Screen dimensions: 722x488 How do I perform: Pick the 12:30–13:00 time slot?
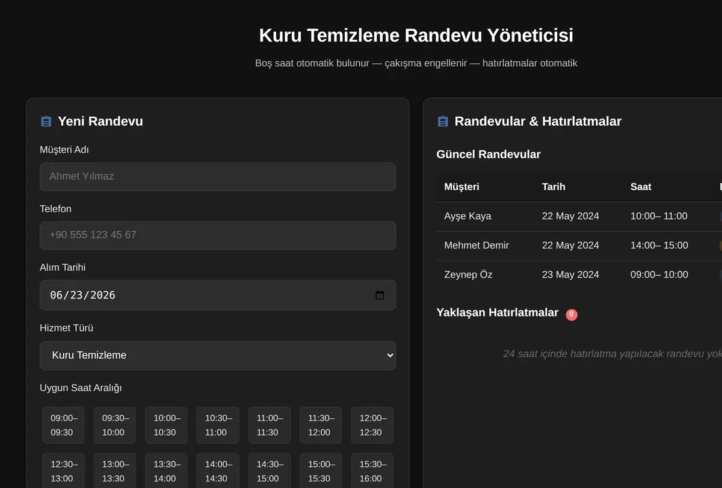tap(63, 471)
